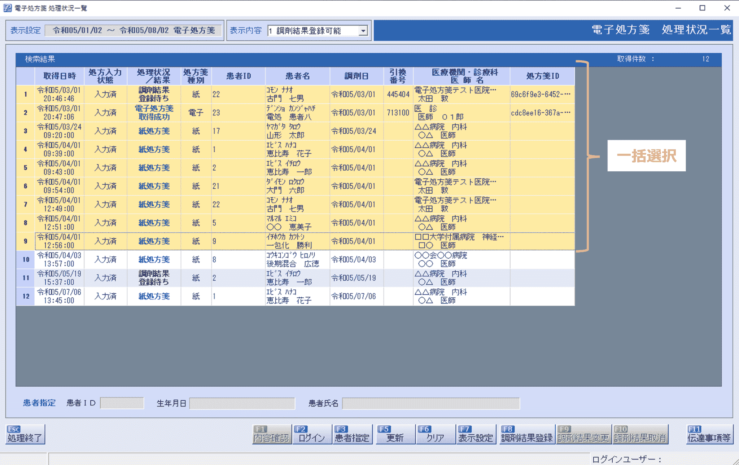This screenshot has width=739, height=465.
Task: Click the 表示設定 date range field
Action: tap(134, 30)
